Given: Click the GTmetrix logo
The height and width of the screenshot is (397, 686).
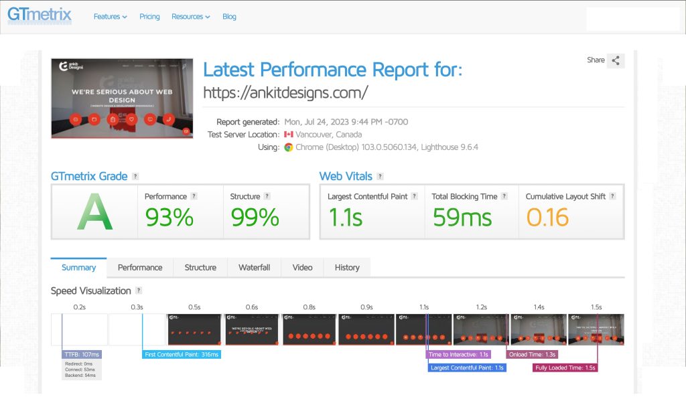Looking at the screenshot, I should click(x=40, y=15).
